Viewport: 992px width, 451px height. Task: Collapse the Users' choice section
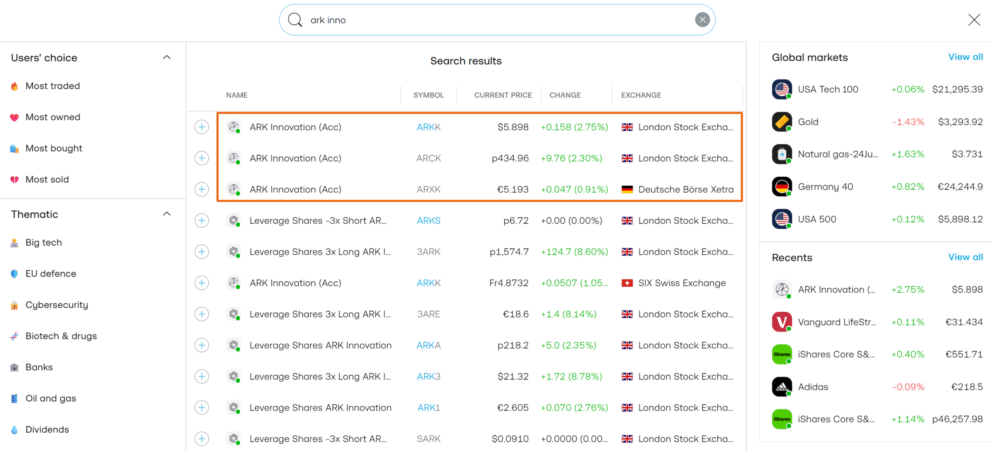167,57
